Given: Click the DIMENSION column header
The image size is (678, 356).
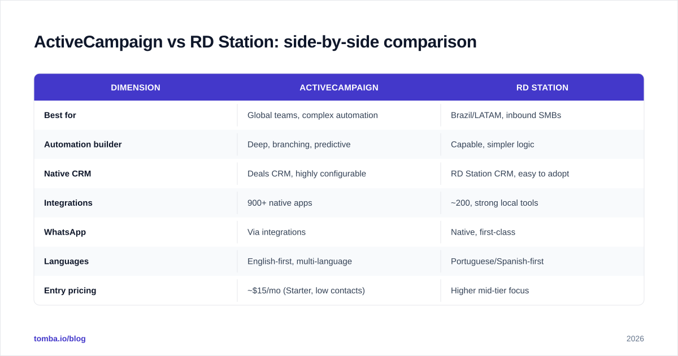Looking at the screenshot, I should point(136,88).
